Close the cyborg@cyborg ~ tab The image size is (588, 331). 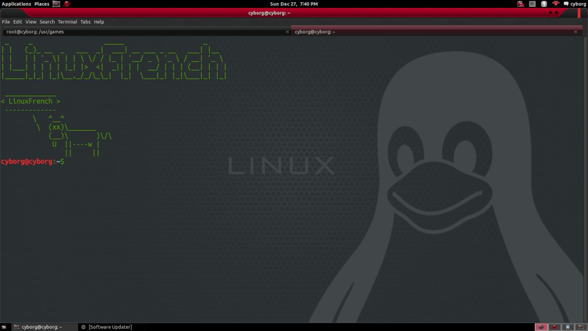pyautogui.click(x=575, y=32)
